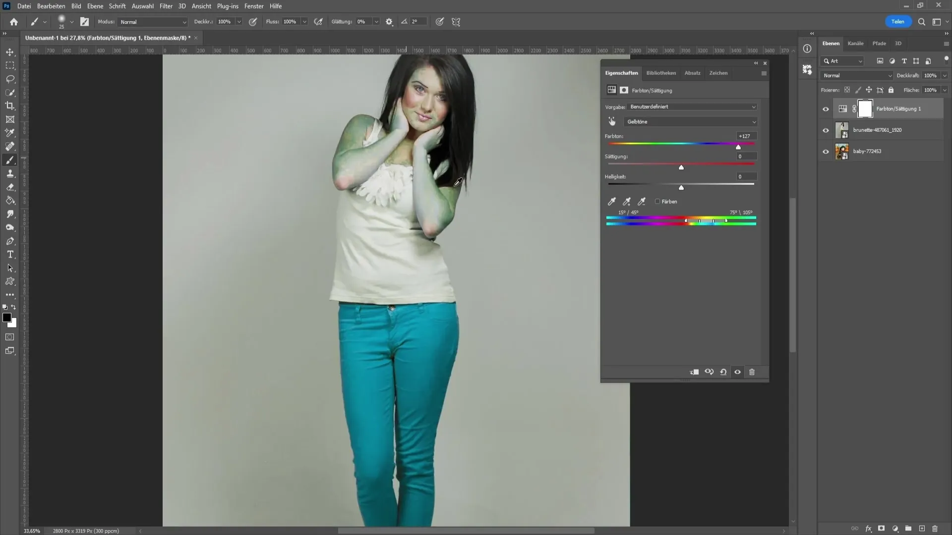This screenshot has height=535, width=952.
Task: Drag the Farbton slider to adjust hue
Action: (x=737, y=146)
